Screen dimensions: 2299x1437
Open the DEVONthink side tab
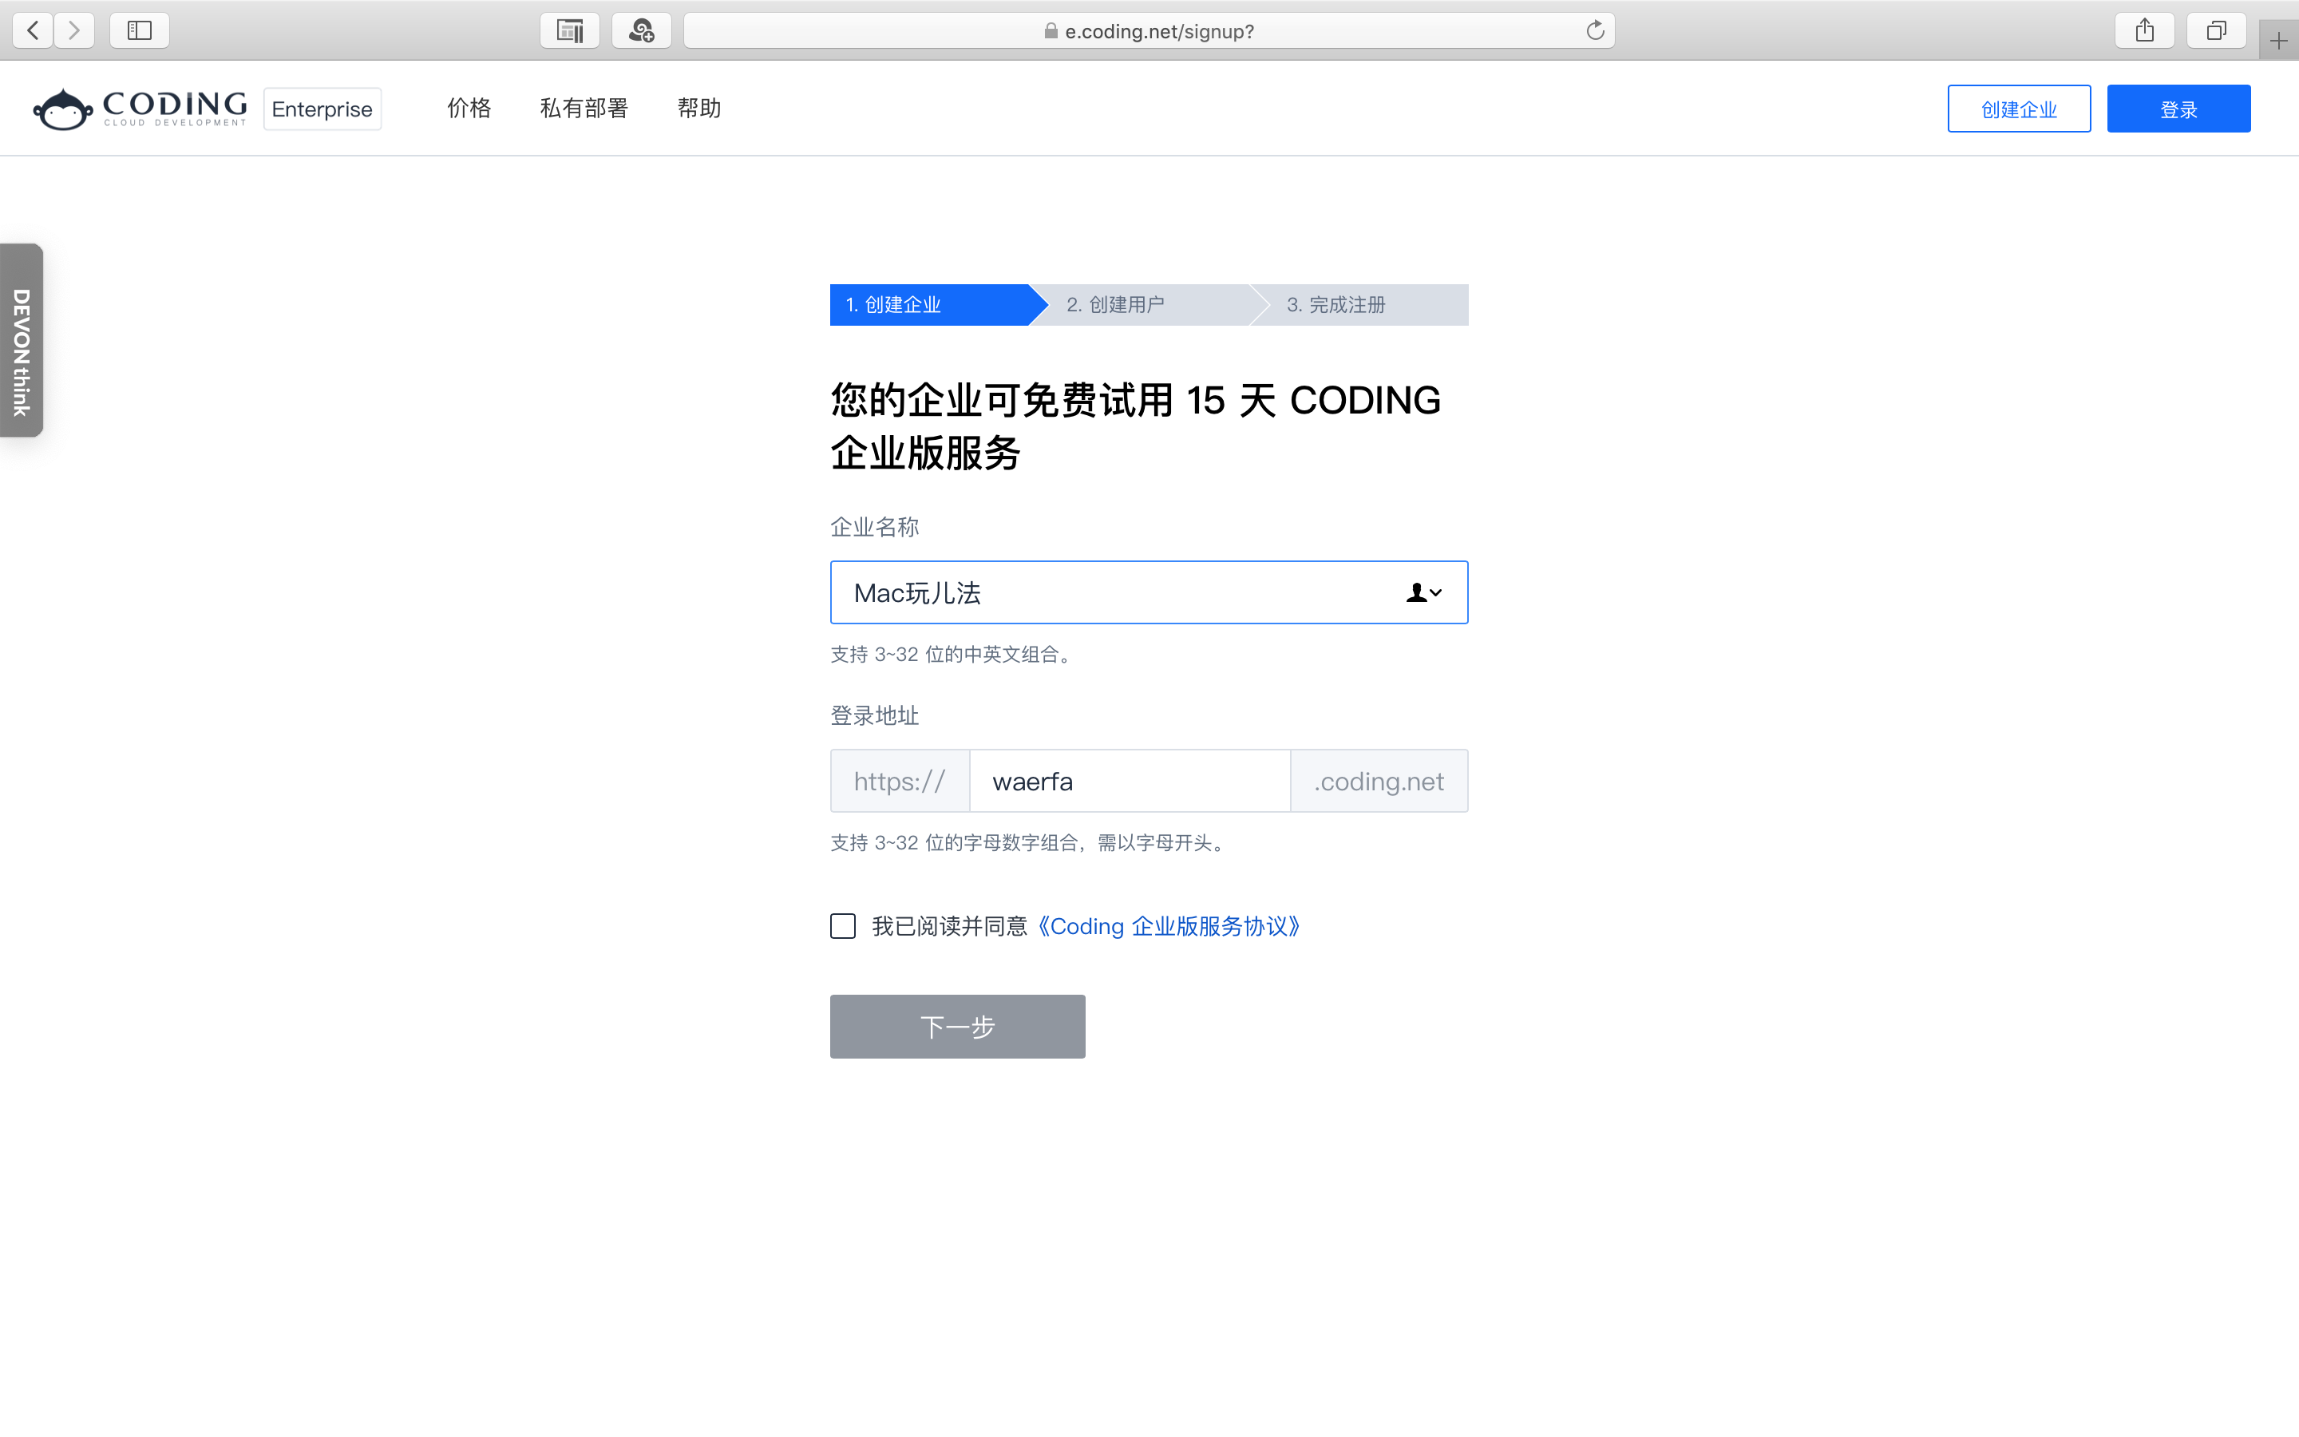(21, 340)
